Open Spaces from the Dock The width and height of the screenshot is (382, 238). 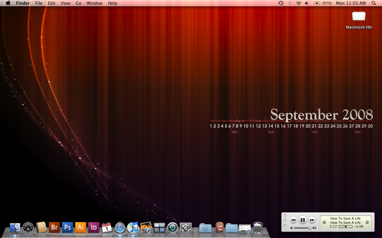pyautogui.click(x=159, y=228)
